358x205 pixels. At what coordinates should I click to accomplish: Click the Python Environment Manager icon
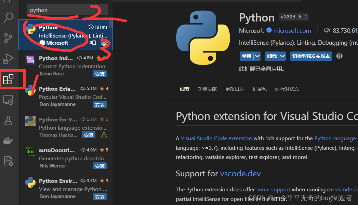coord(30,182)
